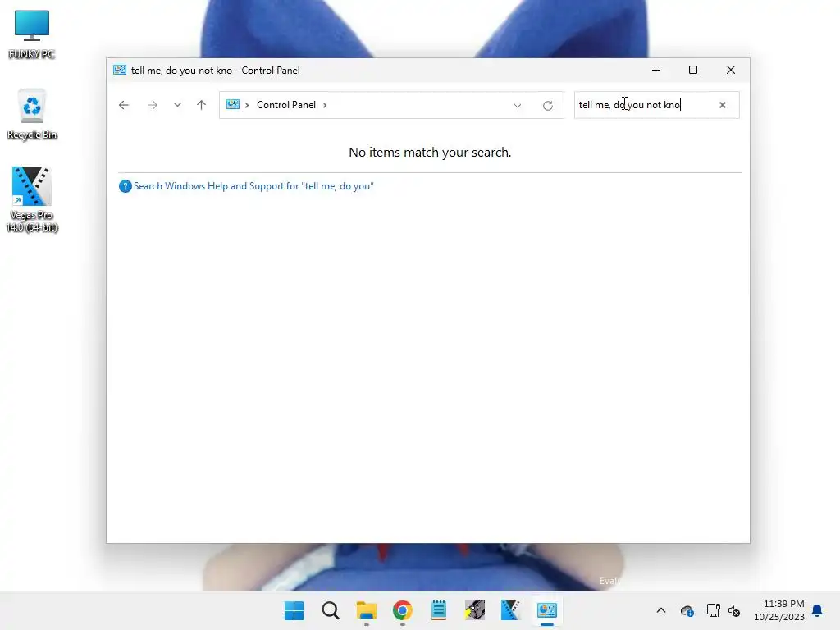Refresh the Control Panel view
This screenshot has width=840, height=630.
[547, 106]
